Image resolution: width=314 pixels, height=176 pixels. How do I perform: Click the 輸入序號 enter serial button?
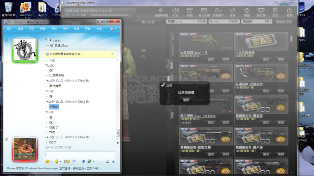148,22
